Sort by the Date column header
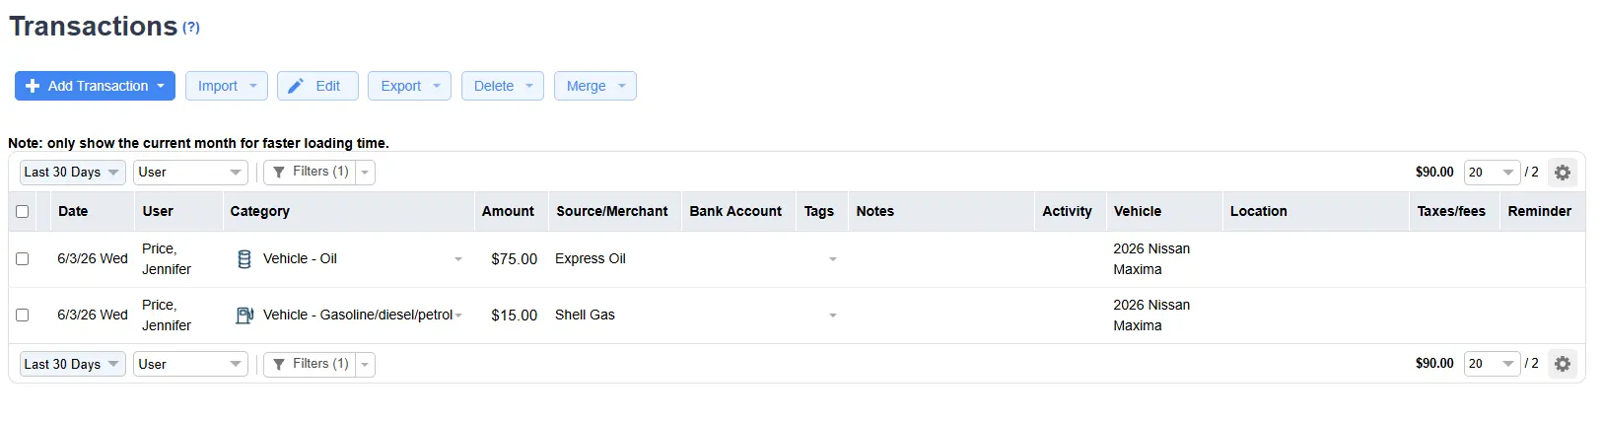The width and height of the screenshot is (1602, 422). tap(73, 211)
